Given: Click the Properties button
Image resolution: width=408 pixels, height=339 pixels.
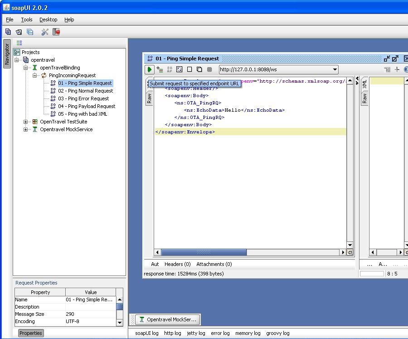Looking at the screenshot, I should 31,333.
